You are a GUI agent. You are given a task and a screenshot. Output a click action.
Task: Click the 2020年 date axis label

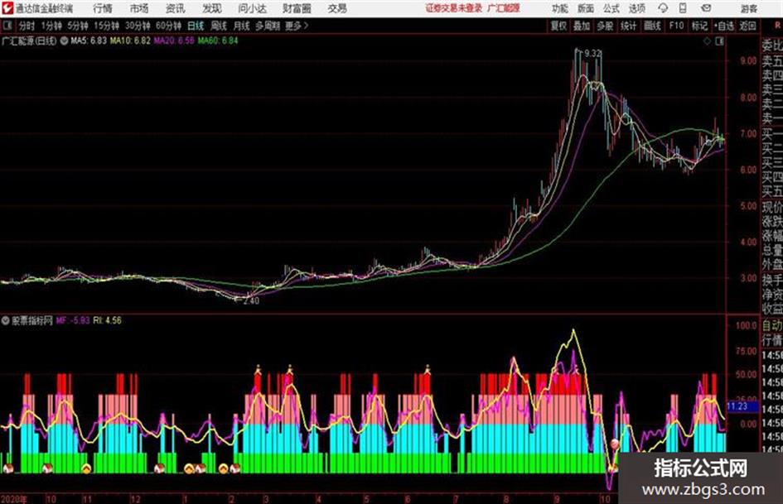[14, 499]
